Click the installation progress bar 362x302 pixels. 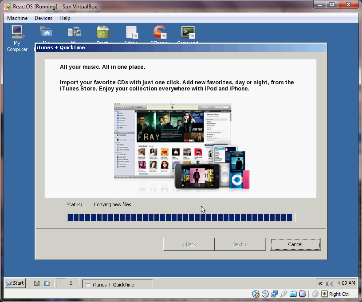point(181,217)
